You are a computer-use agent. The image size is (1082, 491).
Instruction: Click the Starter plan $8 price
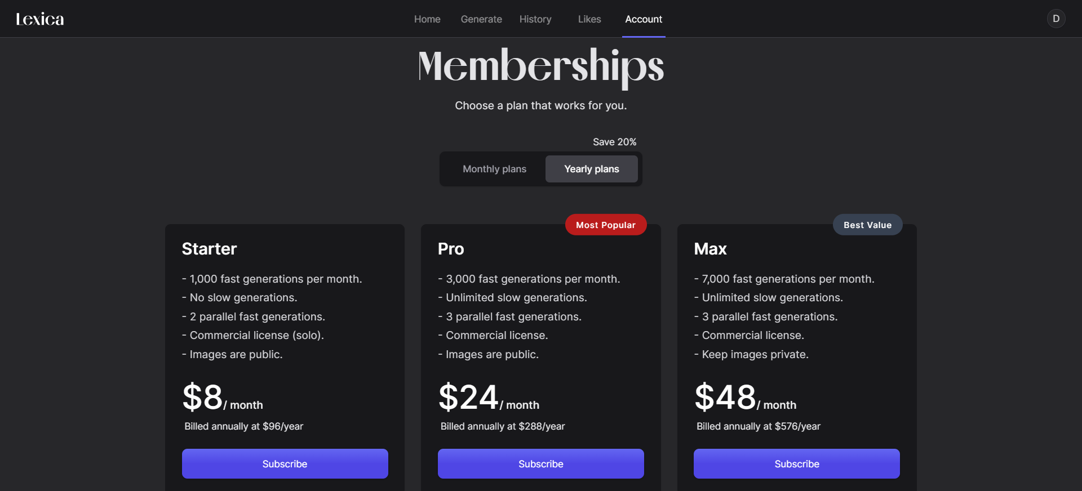203,398
